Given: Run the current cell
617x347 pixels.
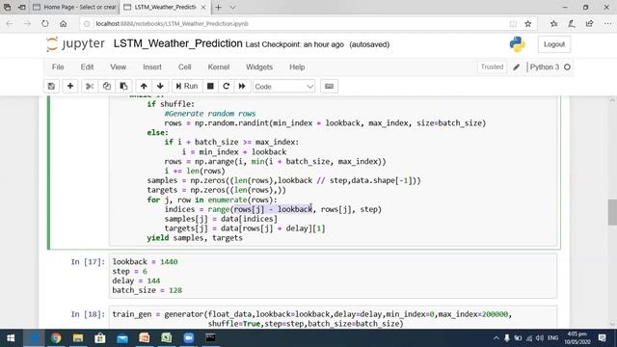Looking at the screenshot, I should 187,86.
